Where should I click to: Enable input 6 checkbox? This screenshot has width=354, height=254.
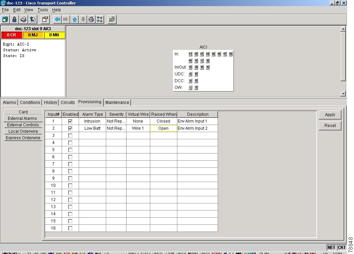click(x=70, y=157)
